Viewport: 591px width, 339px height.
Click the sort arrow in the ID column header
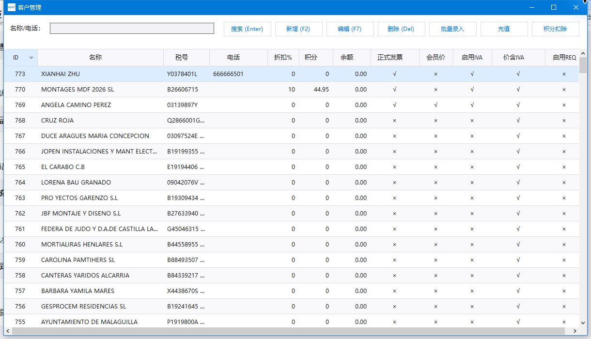31,58
